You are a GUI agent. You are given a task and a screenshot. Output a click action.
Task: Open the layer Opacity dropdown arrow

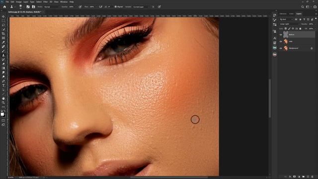click(315, 24)
